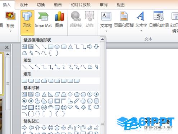Insert the cloud shape
This screenshot has height=134, width=178.
coord(96,107)
